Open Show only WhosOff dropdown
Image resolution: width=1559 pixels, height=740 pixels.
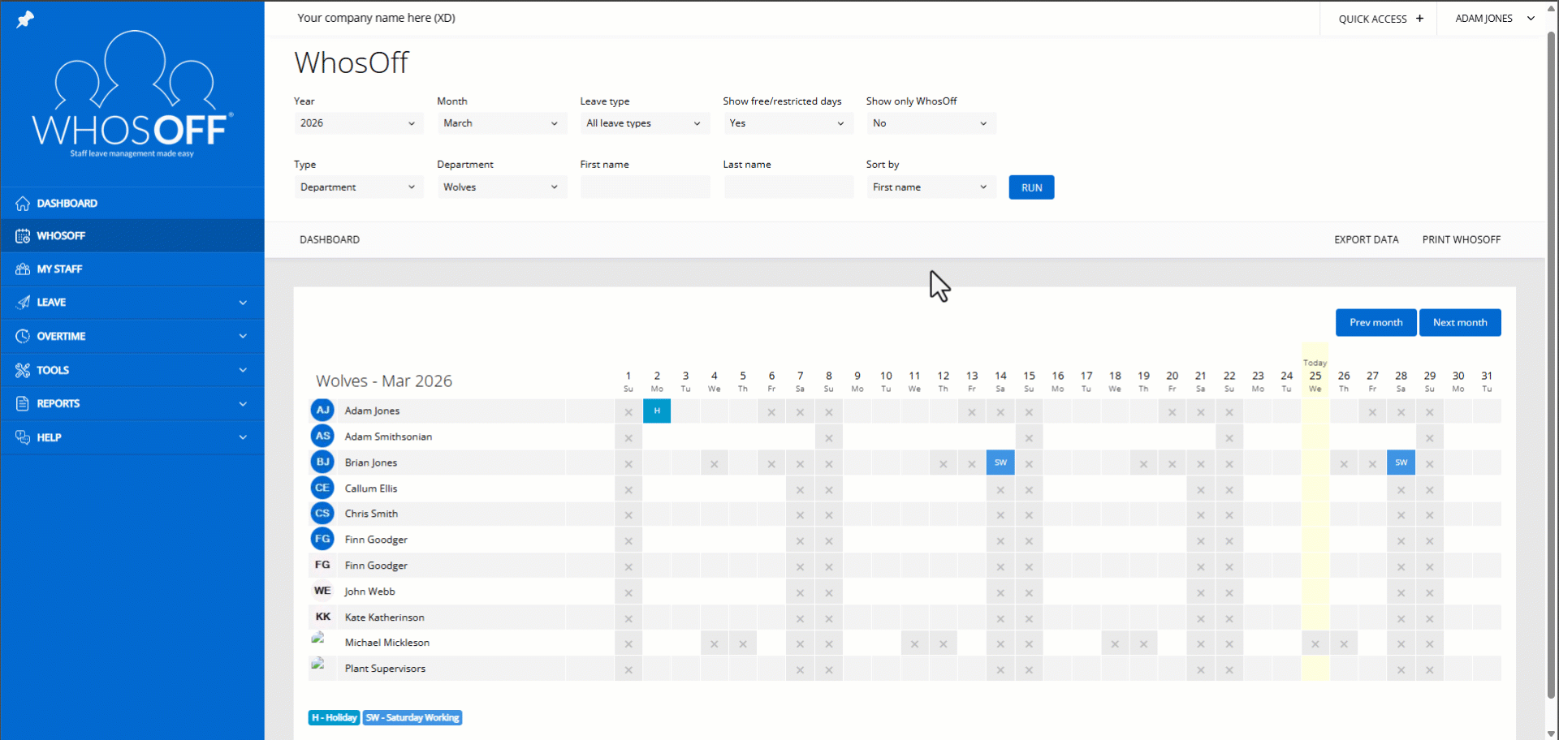931,123
